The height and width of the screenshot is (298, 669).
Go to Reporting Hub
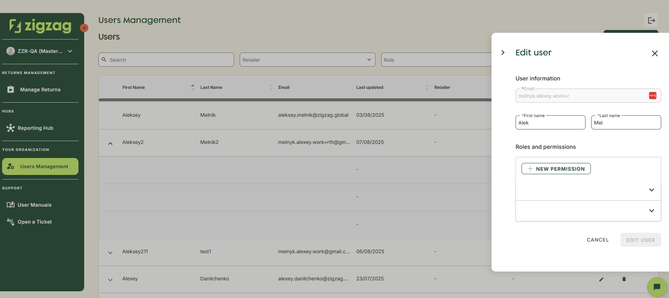35,128
